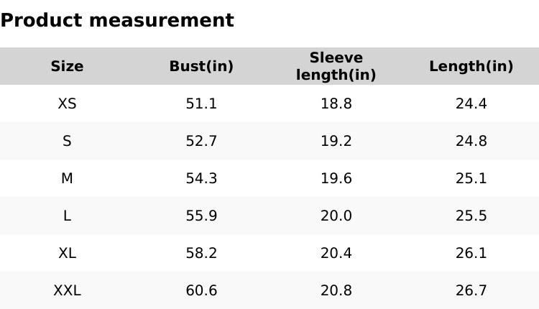Select the 26.7 length cell
Image resolution: width=539 pixels, height=309 pixels.
tap(471, 290)
